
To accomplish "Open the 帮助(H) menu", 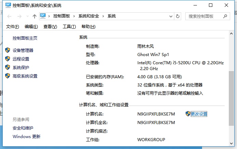I will click(88, 27).
